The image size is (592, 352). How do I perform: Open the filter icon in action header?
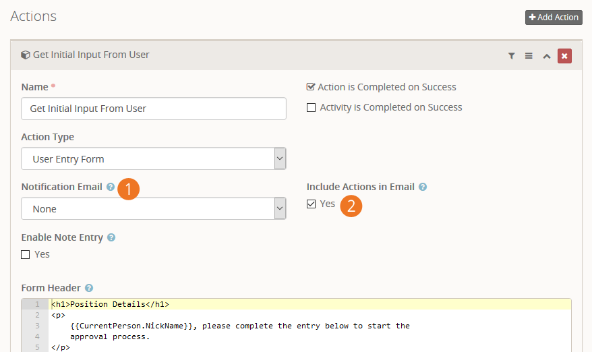pyautogui.click(x=512, y=56)
